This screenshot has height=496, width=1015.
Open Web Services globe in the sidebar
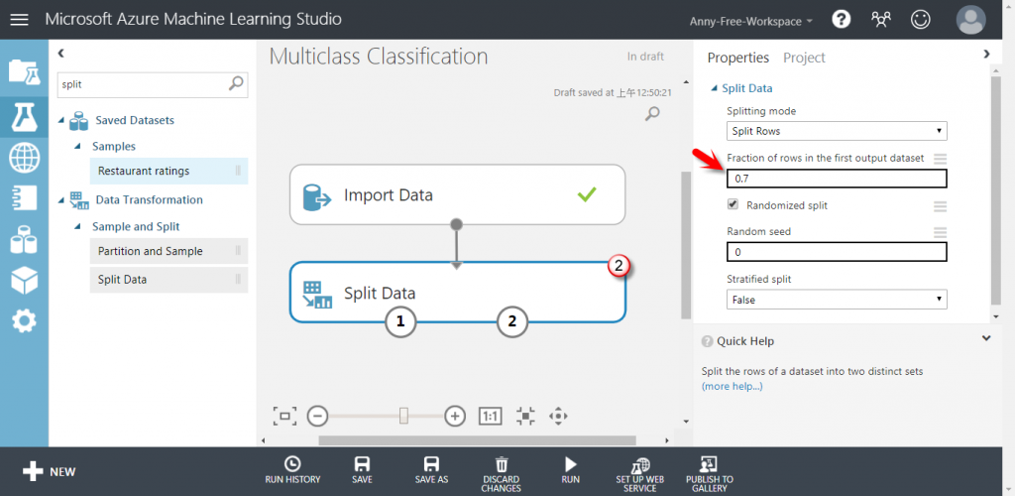pyautogui.click(x=24, y=158)
